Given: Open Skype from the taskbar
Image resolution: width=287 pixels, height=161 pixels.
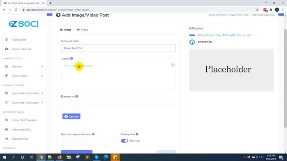Looking at the screenshot, I should pyautogui.click(x=96, y=157).
